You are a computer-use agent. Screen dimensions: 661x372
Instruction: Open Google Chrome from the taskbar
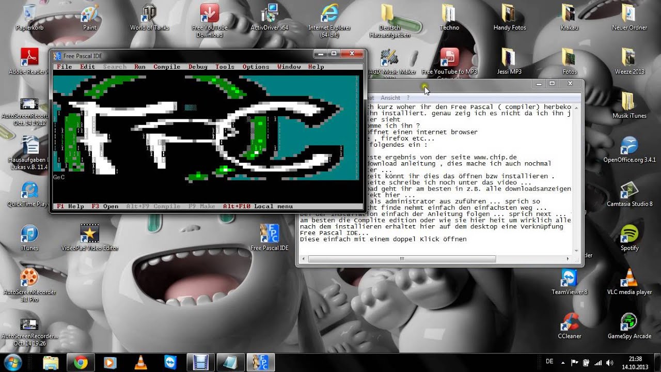point(81,363)
